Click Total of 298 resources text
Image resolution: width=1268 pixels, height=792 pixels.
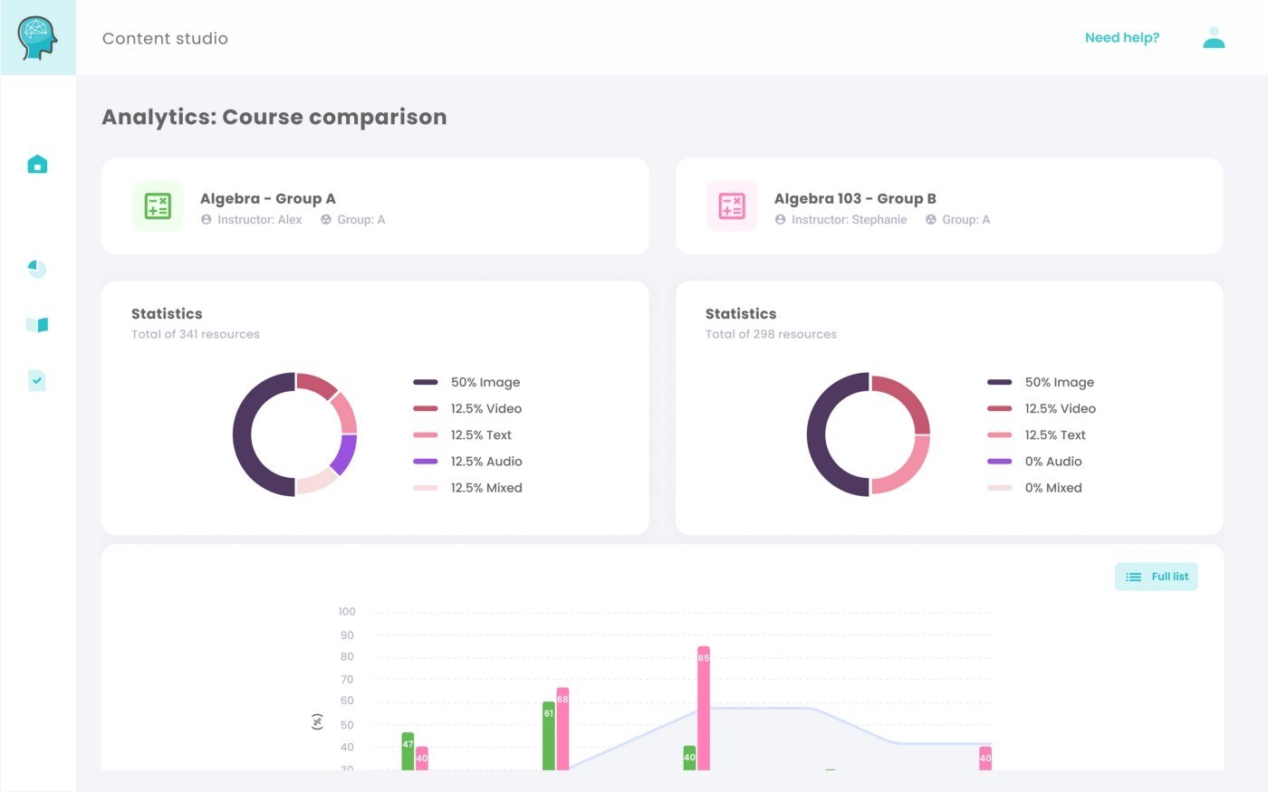771,334
